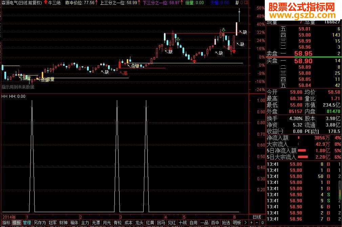This screenshot has width=342, height=227.
Task: Click the diamond icon at chart top-right
Action: 242,3
